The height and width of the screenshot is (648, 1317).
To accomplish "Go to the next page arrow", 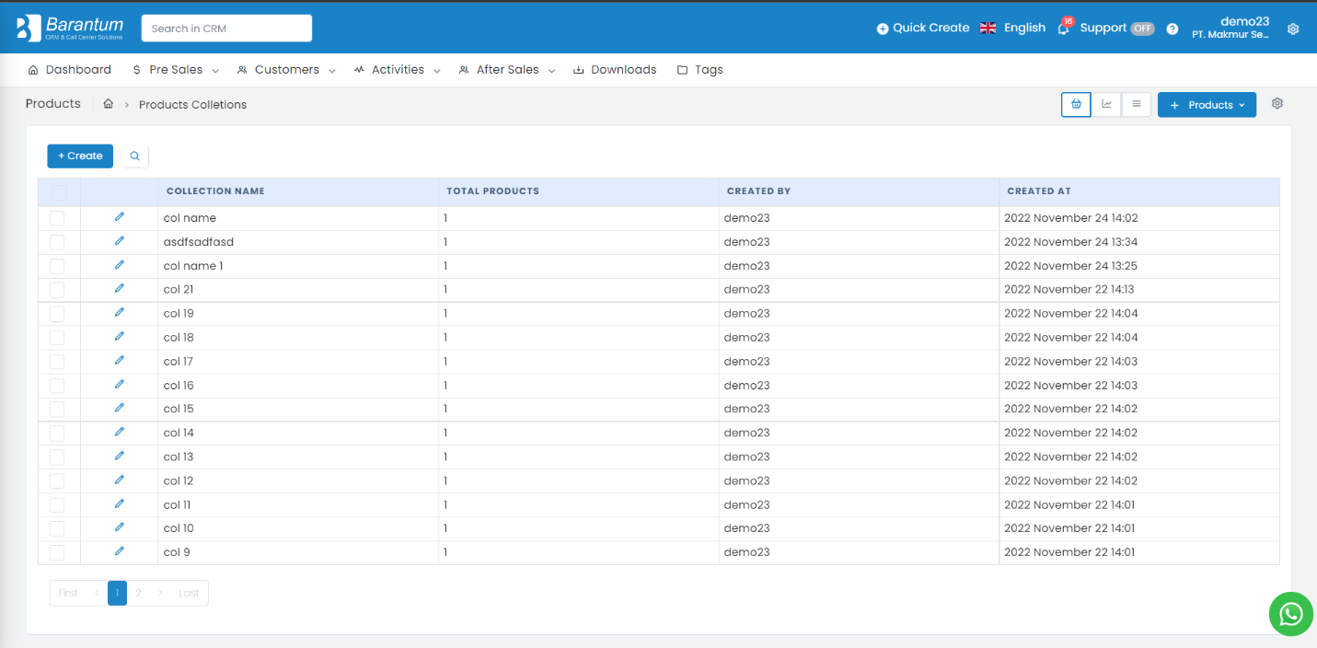I will pos(160,593).
